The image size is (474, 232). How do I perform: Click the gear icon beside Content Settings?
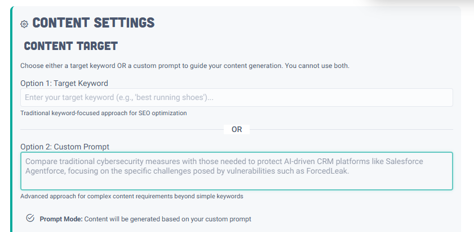coord(24,24)
